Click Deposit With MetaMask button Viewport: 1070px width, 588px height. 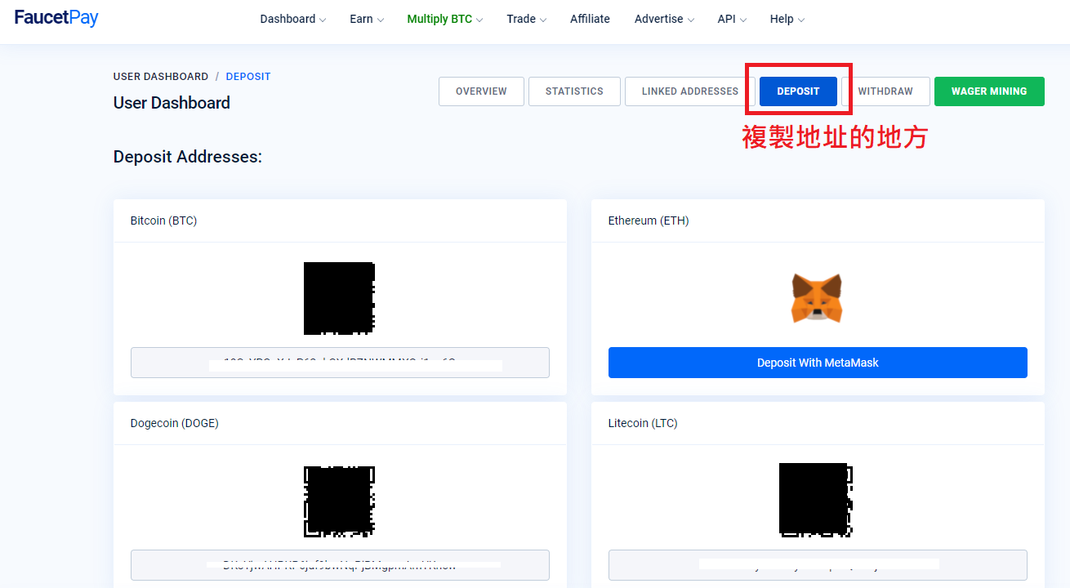[x=818, y=363]
